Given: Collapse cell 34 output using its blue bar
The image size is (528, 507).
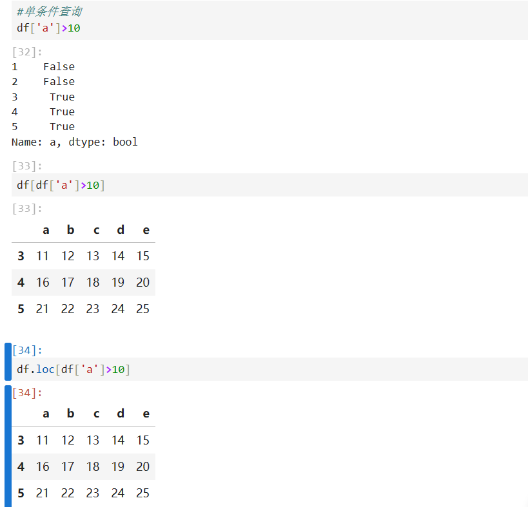Looking at the screenshot, I should click(8, 446).
